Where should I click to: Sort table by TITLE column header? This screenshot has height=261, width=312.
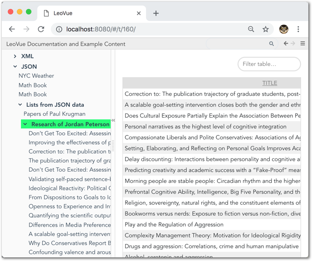point(270,83)
